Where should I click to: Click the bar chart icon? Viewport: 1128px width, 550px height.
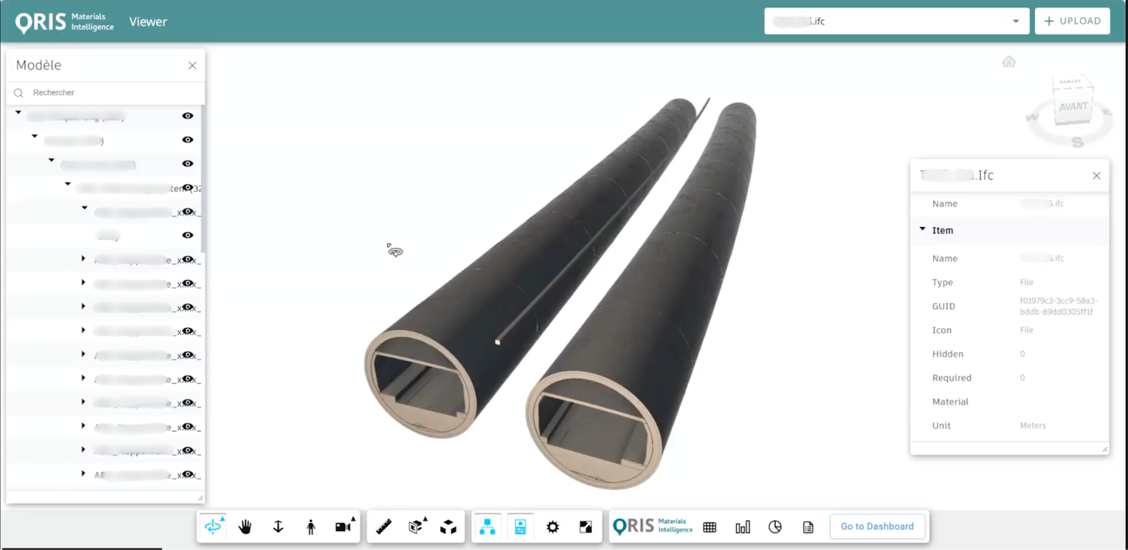[x=742, y=527]
